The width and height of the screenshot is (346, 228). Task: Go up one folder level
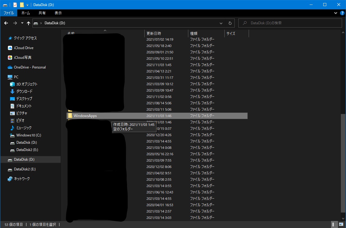click(x=29, y=23)
